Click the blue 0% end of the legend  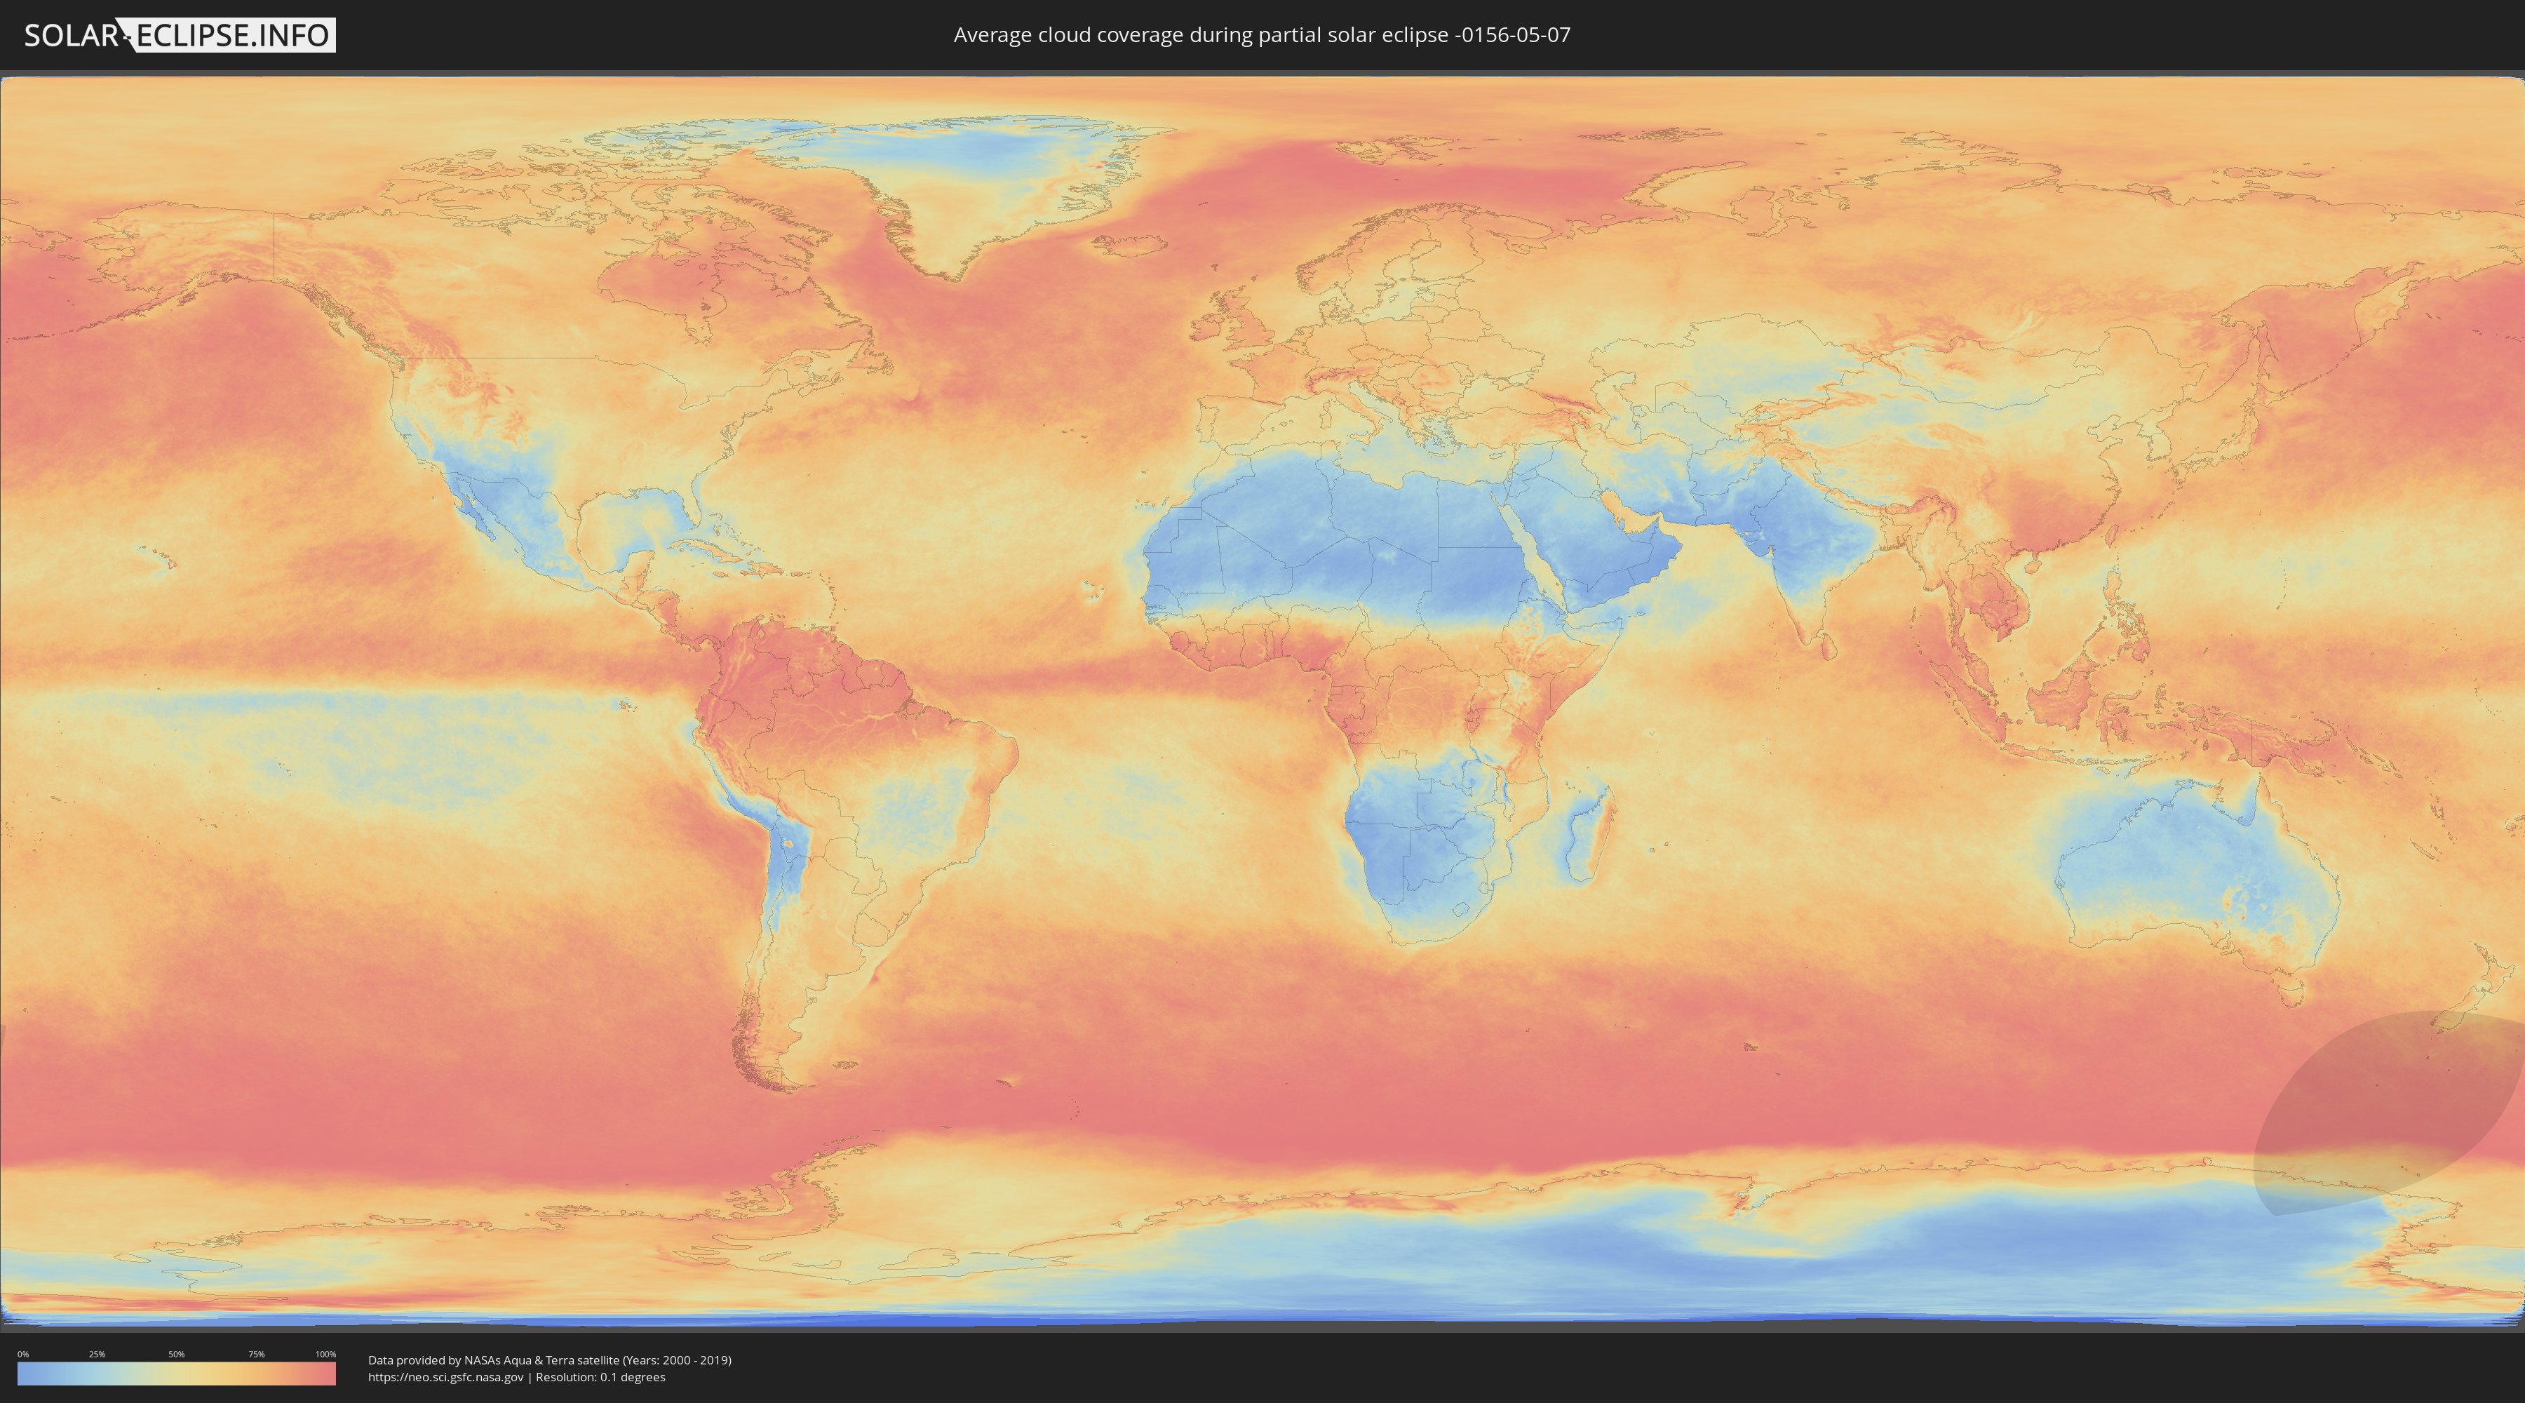(x=24, y=1374)
